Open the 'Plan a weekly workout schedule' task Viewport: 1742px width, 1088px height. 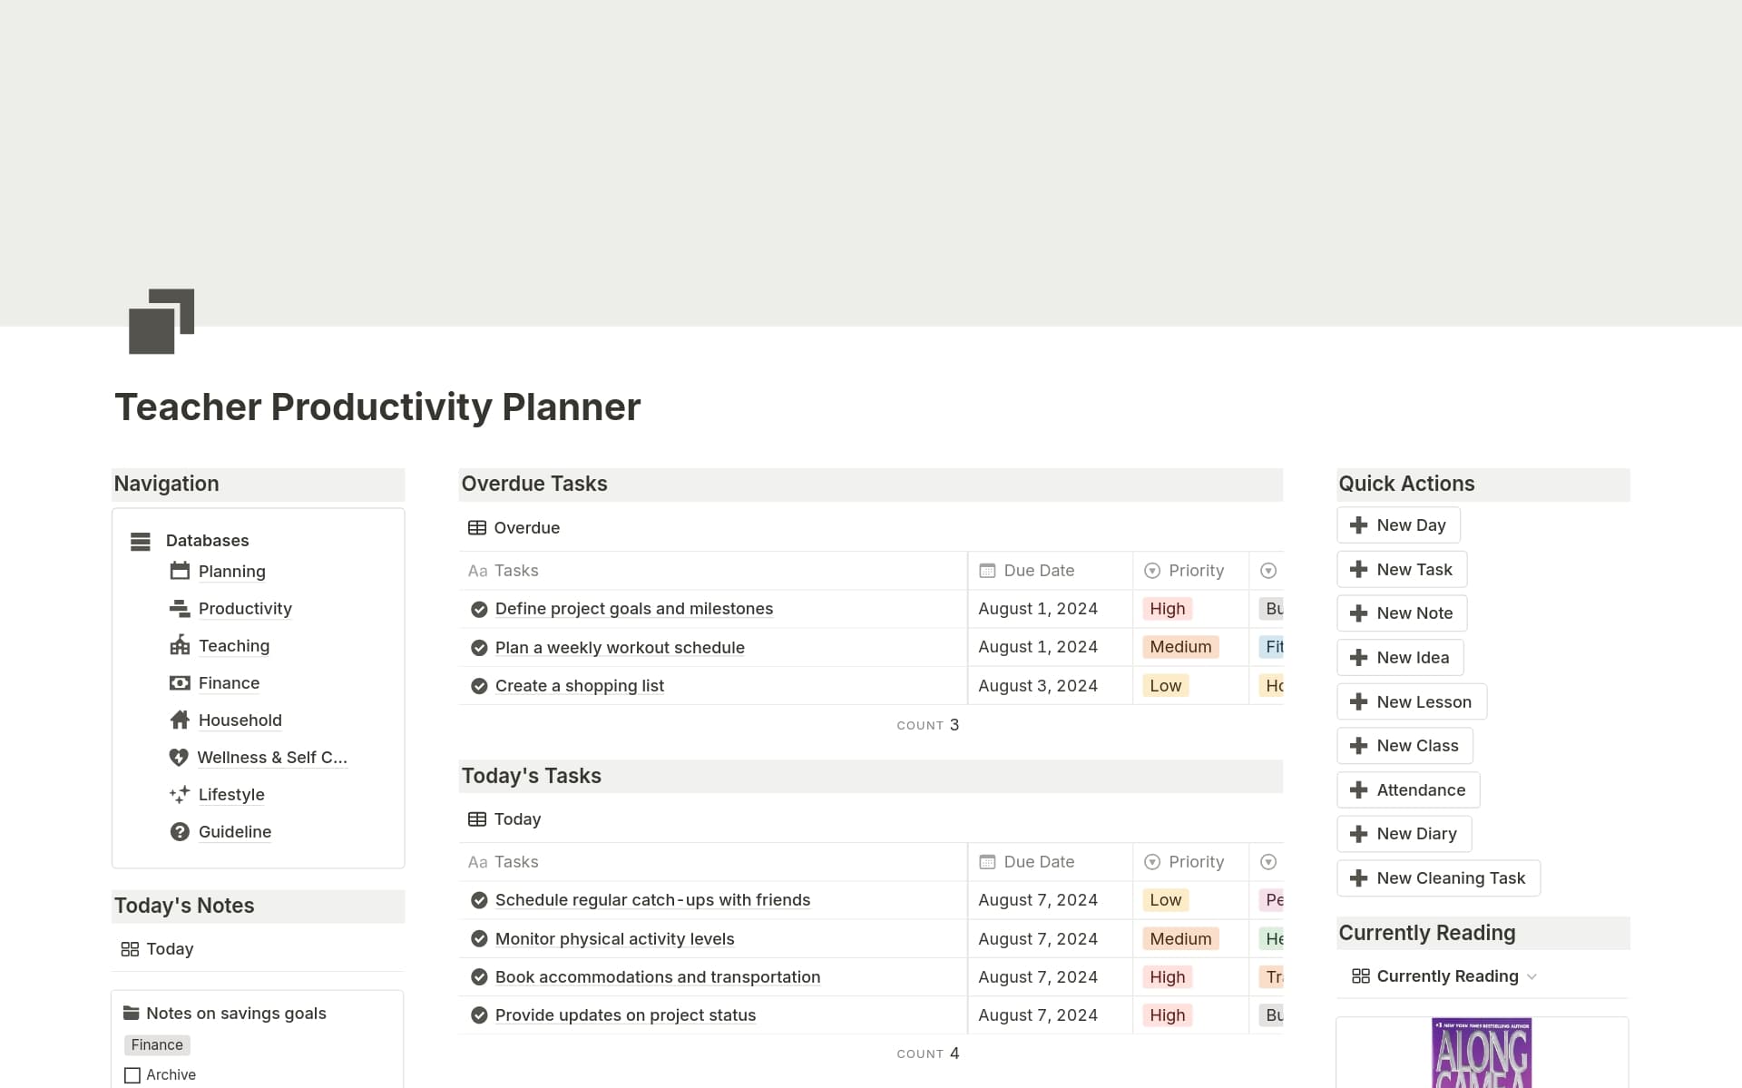click(619, 646)
